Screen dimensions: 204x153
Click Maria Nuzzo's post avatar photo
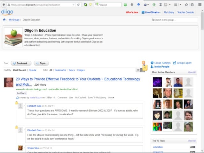click(9, 82)
